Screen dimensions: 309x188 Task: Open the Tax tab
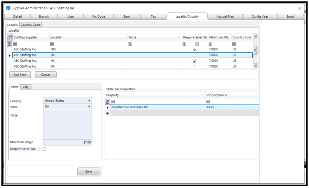(153, 17)
